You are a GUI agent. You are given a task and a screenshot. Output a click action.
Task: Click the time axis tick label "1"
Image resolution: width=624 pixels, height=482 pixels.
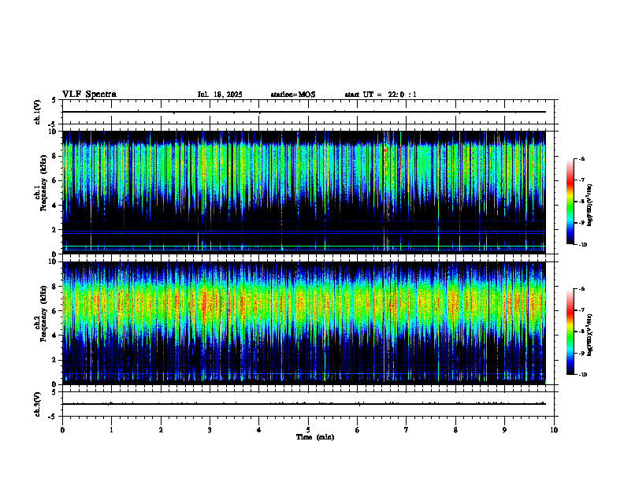(111, 430)
